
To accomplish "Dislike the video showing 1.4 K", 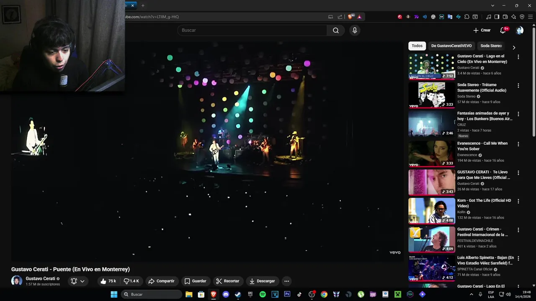I will click(131, 281).
